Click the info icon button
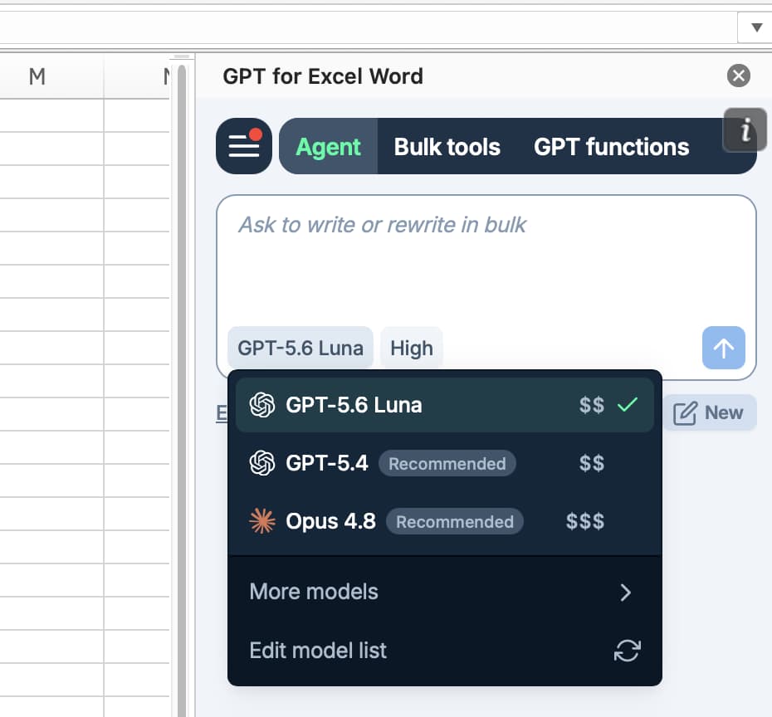The height and width of the screenshot is (717, 772). pyautogui.click(x=745, y=130)
